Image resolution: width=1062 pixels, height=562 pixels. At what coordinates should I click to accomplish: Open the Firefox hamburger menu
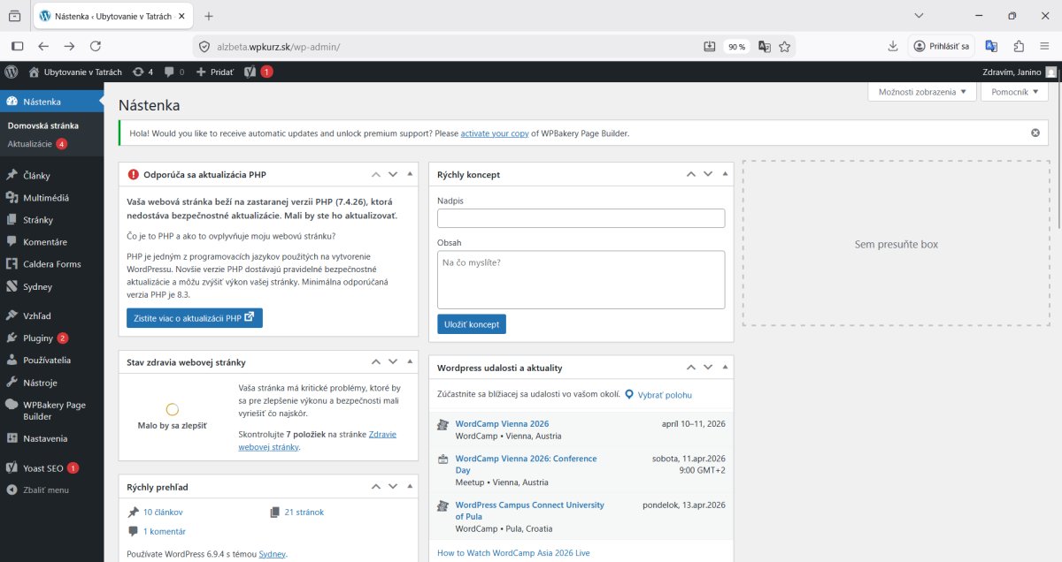1044,47
